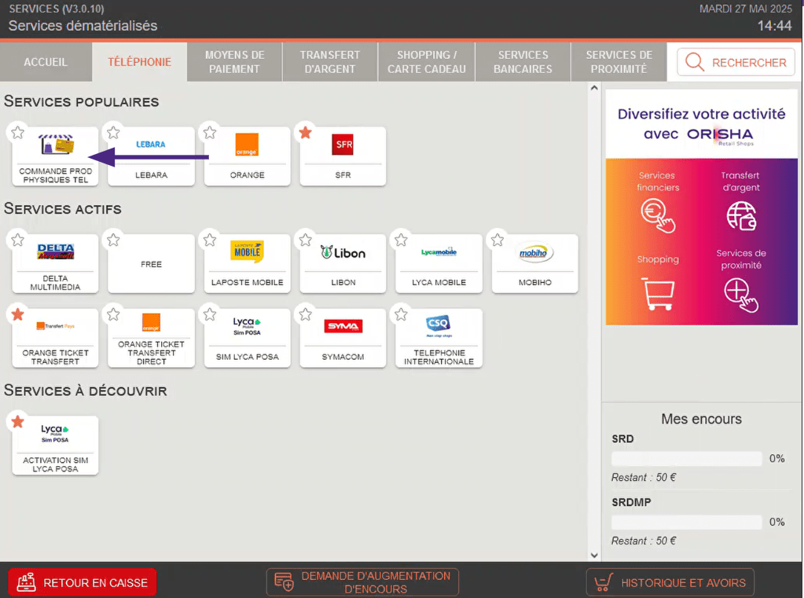Open Orange Ticket Transfert Direct tile
The height and width of the screenshot is (598, 804).
pos(151,338)
